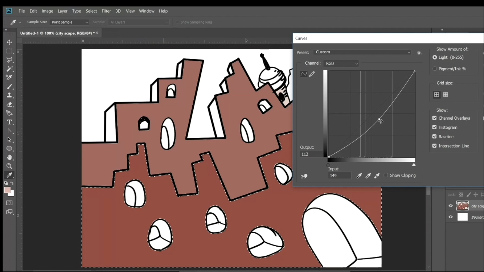Pick the Clone Stamp tool
The width and height of the screenshot is (484, 272).
(9, 95)
